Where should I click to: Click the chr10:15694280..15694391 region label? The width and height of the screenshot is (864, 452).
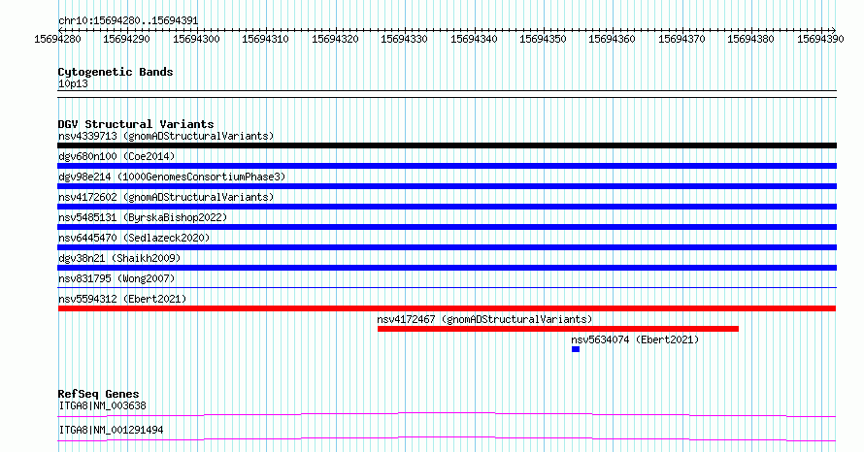(x=128, y=21)
